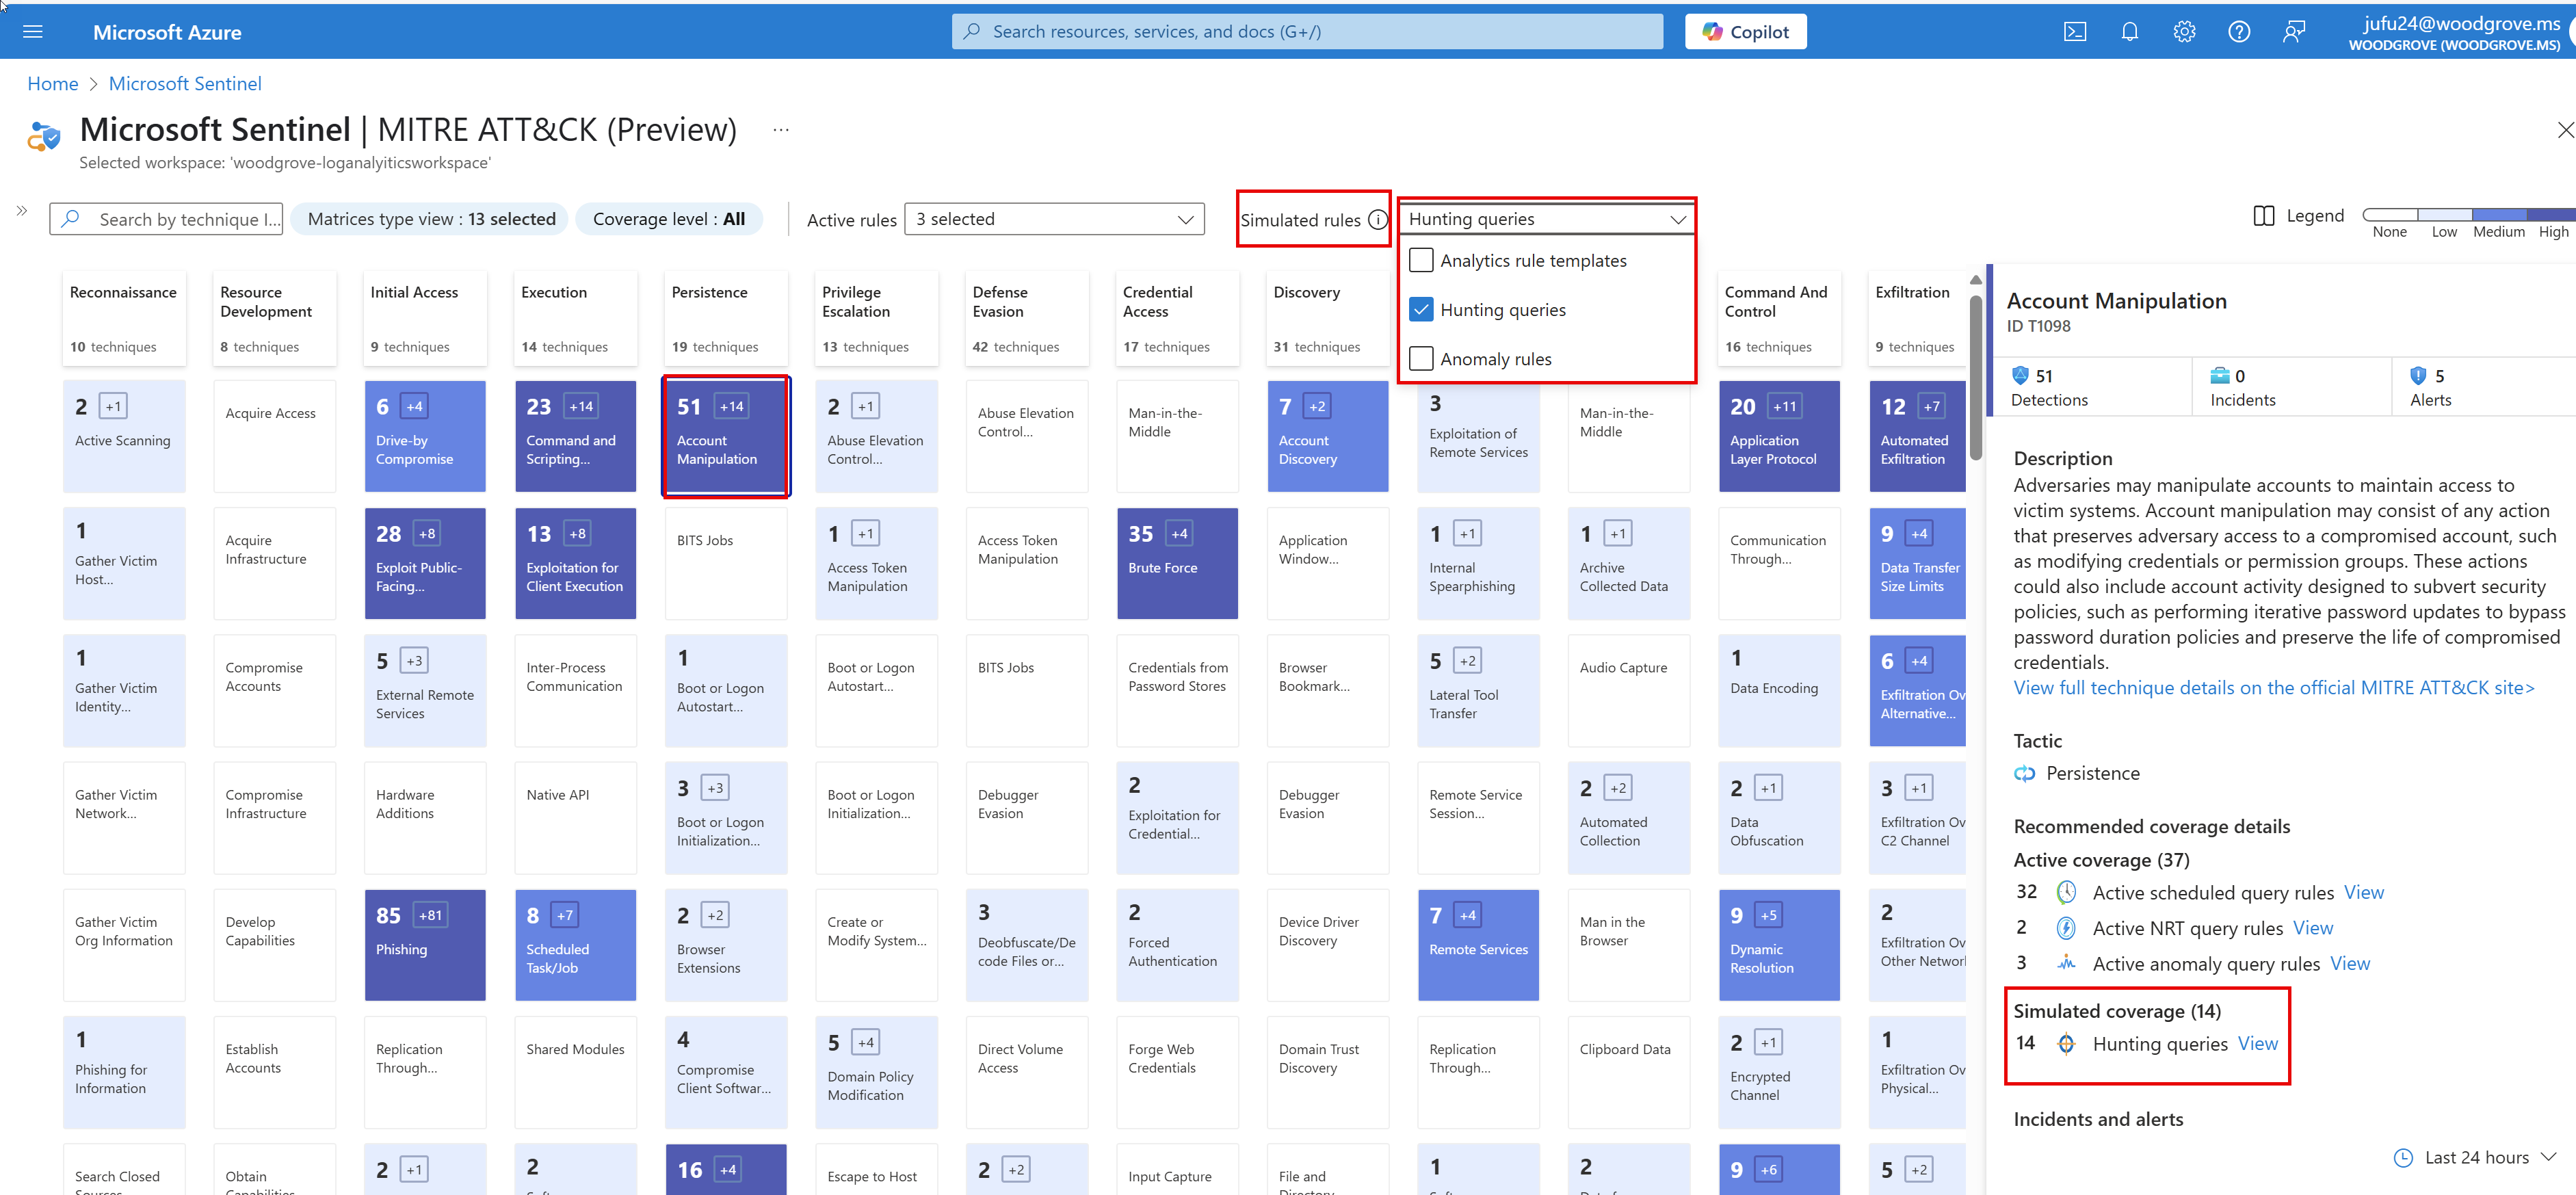
Task: Expand the collapsed left navigation chevrons
Action: coord(22,211)
